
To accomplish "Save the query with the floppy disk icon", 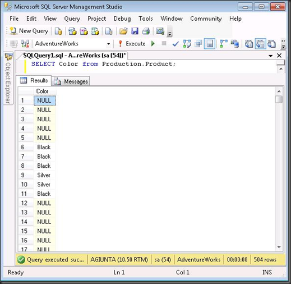I will (x=135, y=31).
